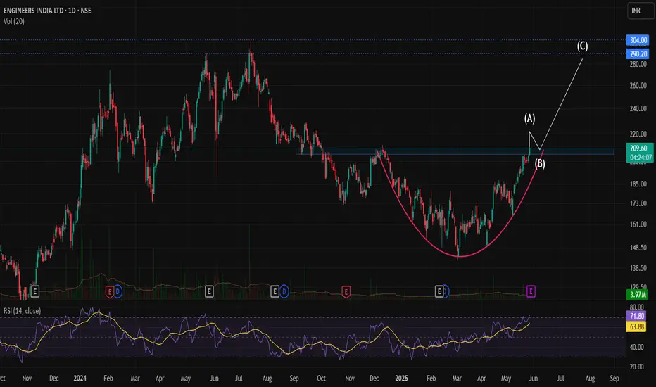
Task: Click the 173.00 price axis label
Action: [x=638, y=203]
